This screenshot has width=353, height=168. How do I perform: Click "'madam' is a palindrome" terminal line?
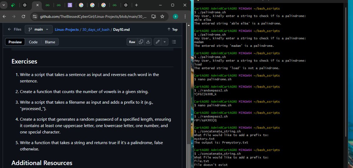(234, 46)
